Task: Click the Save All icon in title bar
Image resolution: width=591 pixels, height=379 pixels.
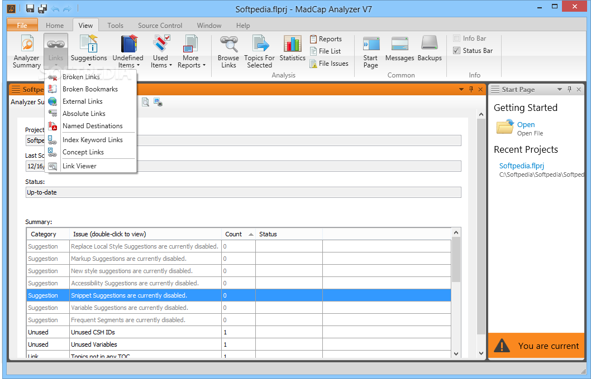Action: pyautogui.click(x=42, y=8)
